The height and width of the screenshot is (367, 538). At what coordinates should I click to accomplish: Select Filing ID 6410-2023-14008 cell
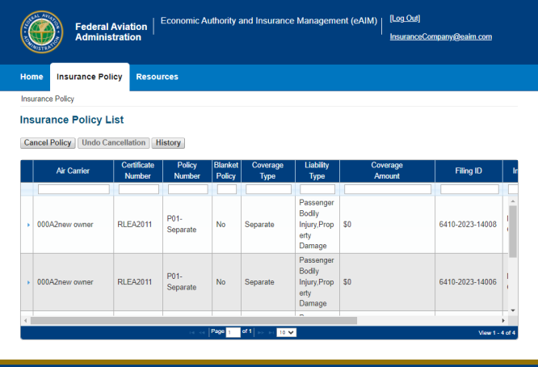468,225
